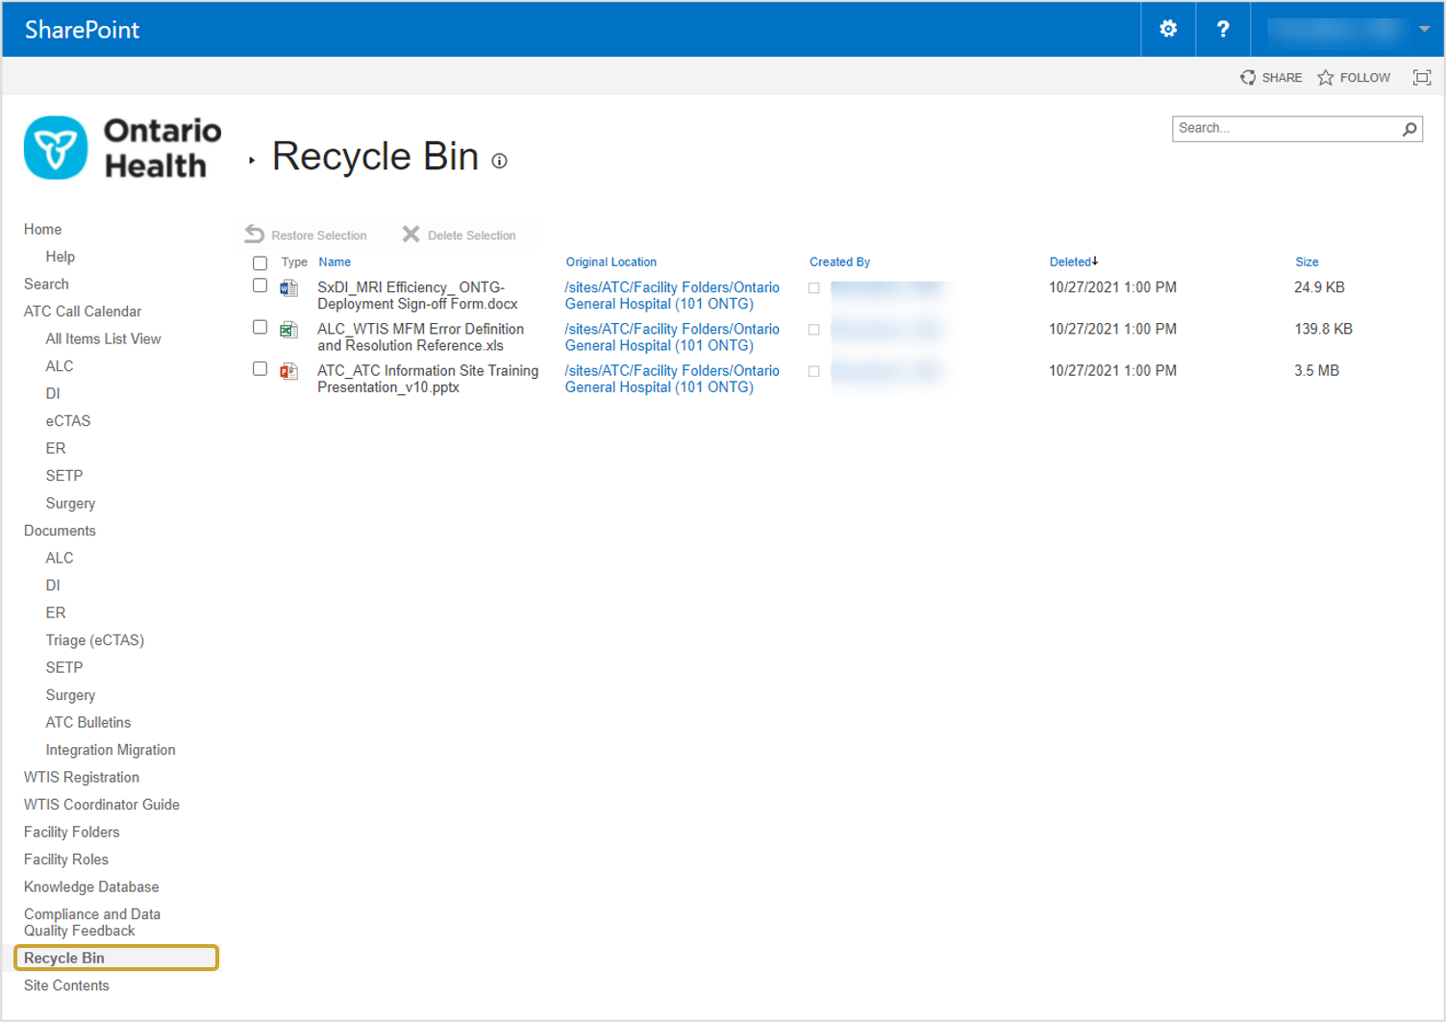The width and height of the screenshot is (1446, 1022).
Task: Click the PowerPoint file type icon
Action: [x=288, y=371]
